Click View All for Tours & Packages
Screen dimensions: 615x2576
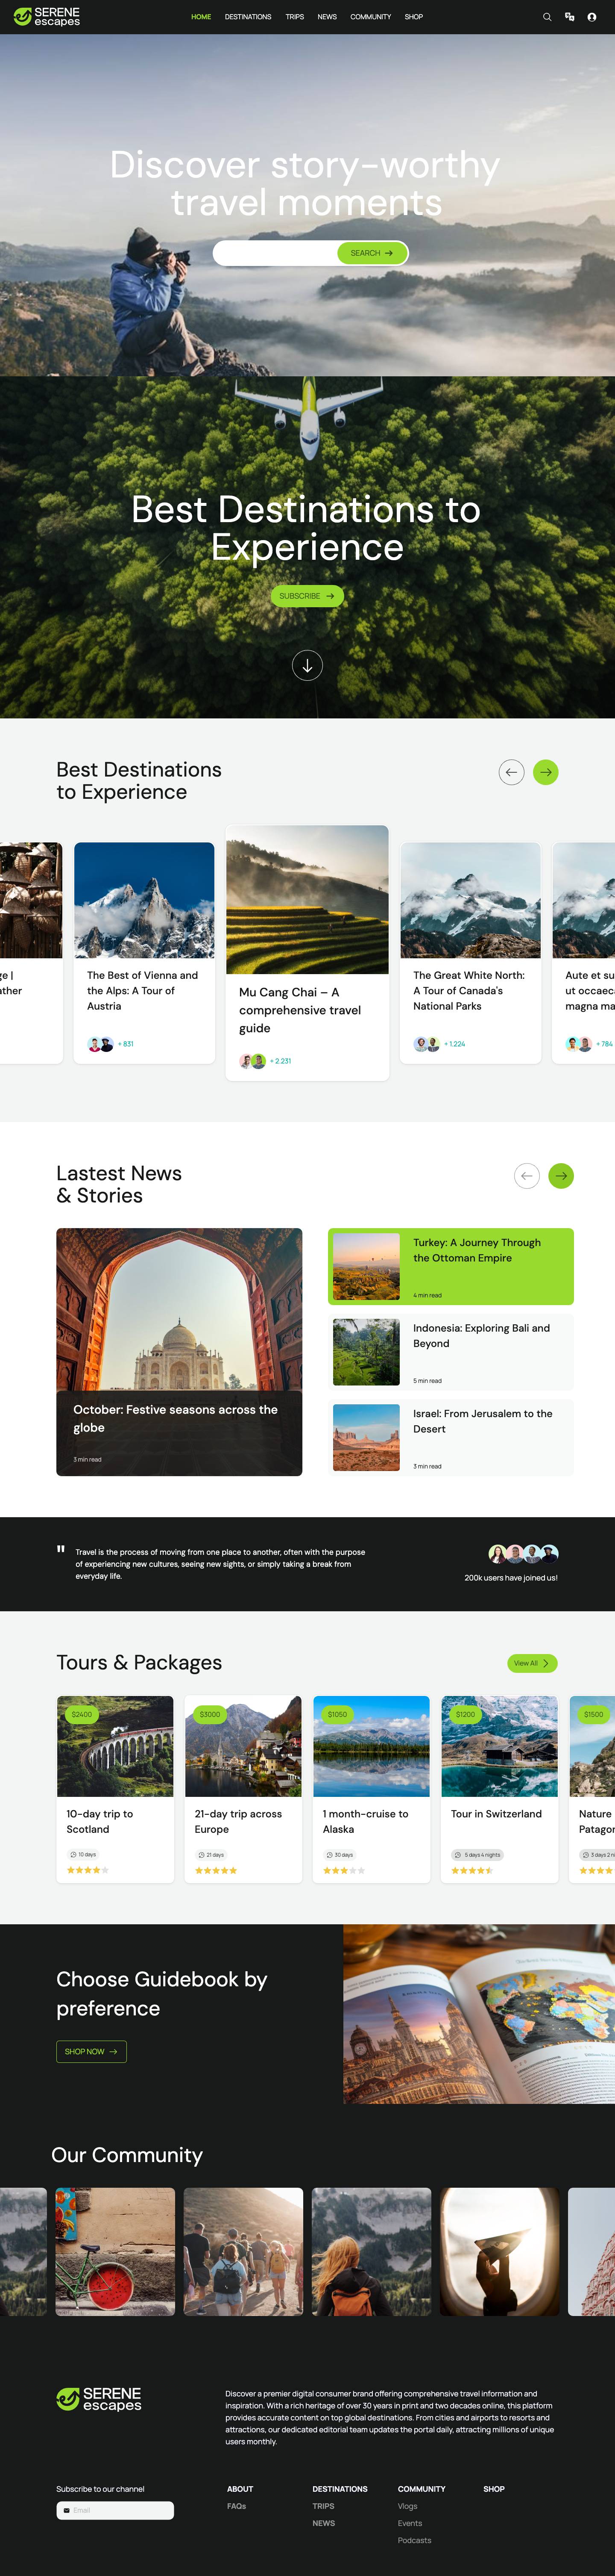[531, 1663]
